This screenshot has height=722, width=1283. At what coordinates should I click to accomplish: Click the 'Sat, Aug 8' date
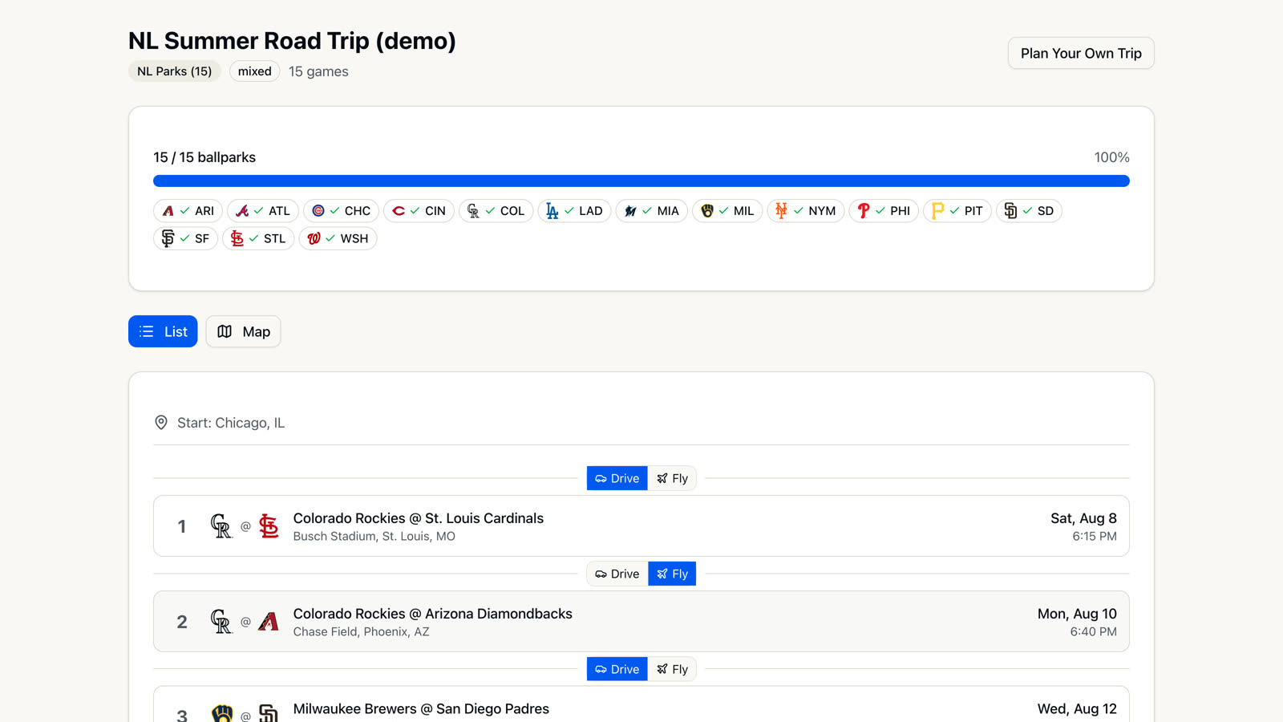tap(1083, 518)
